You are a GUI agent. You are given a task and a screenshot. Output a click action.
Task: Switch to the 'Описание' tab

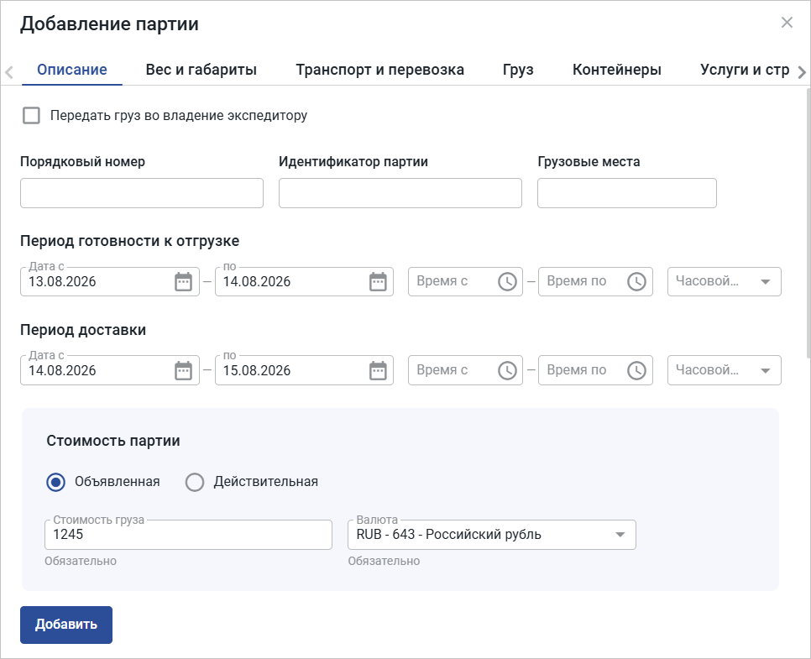pos(72,70)
